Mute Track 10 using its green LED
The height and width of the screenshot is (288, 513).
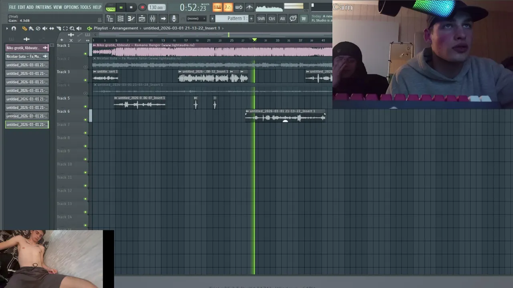(x=85, y=172)
